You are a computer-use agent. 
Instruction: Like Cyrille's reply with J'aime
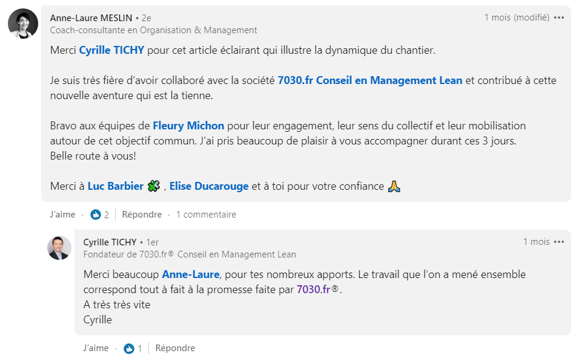(x=96, y=348)
